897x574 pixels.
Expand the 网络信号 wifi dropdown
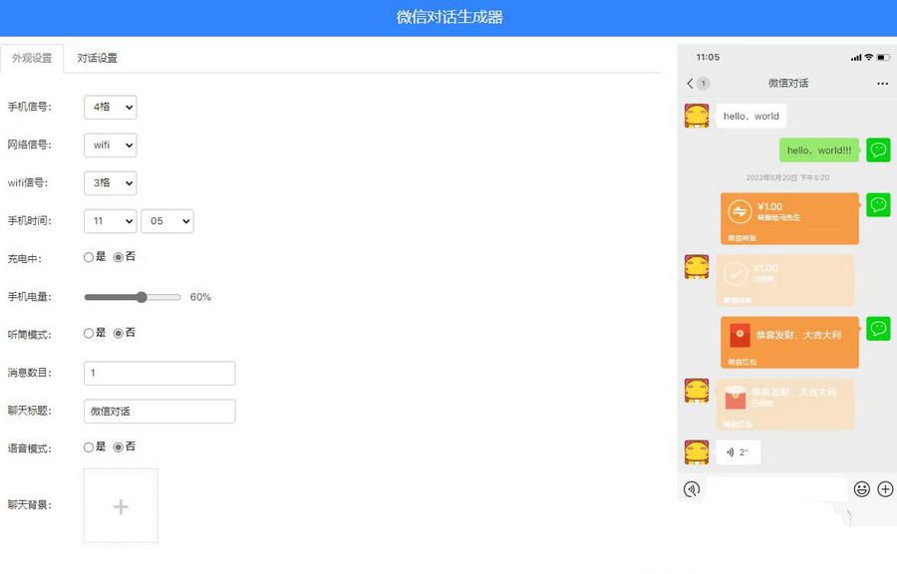pos(110,145)
